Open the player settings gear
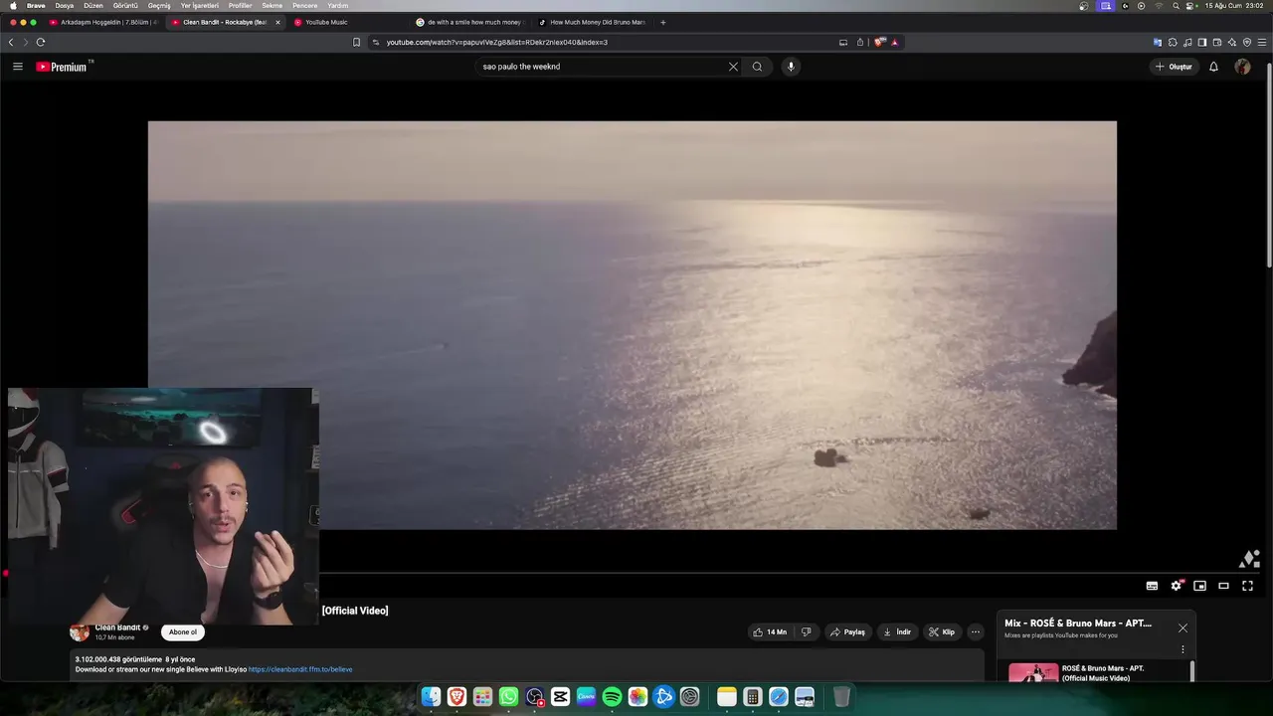 tap(1176, 586)
